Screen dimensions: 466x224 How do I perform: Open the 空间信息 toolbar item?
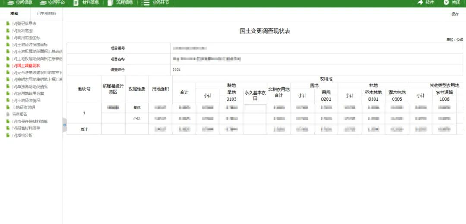tap(19, 3)
